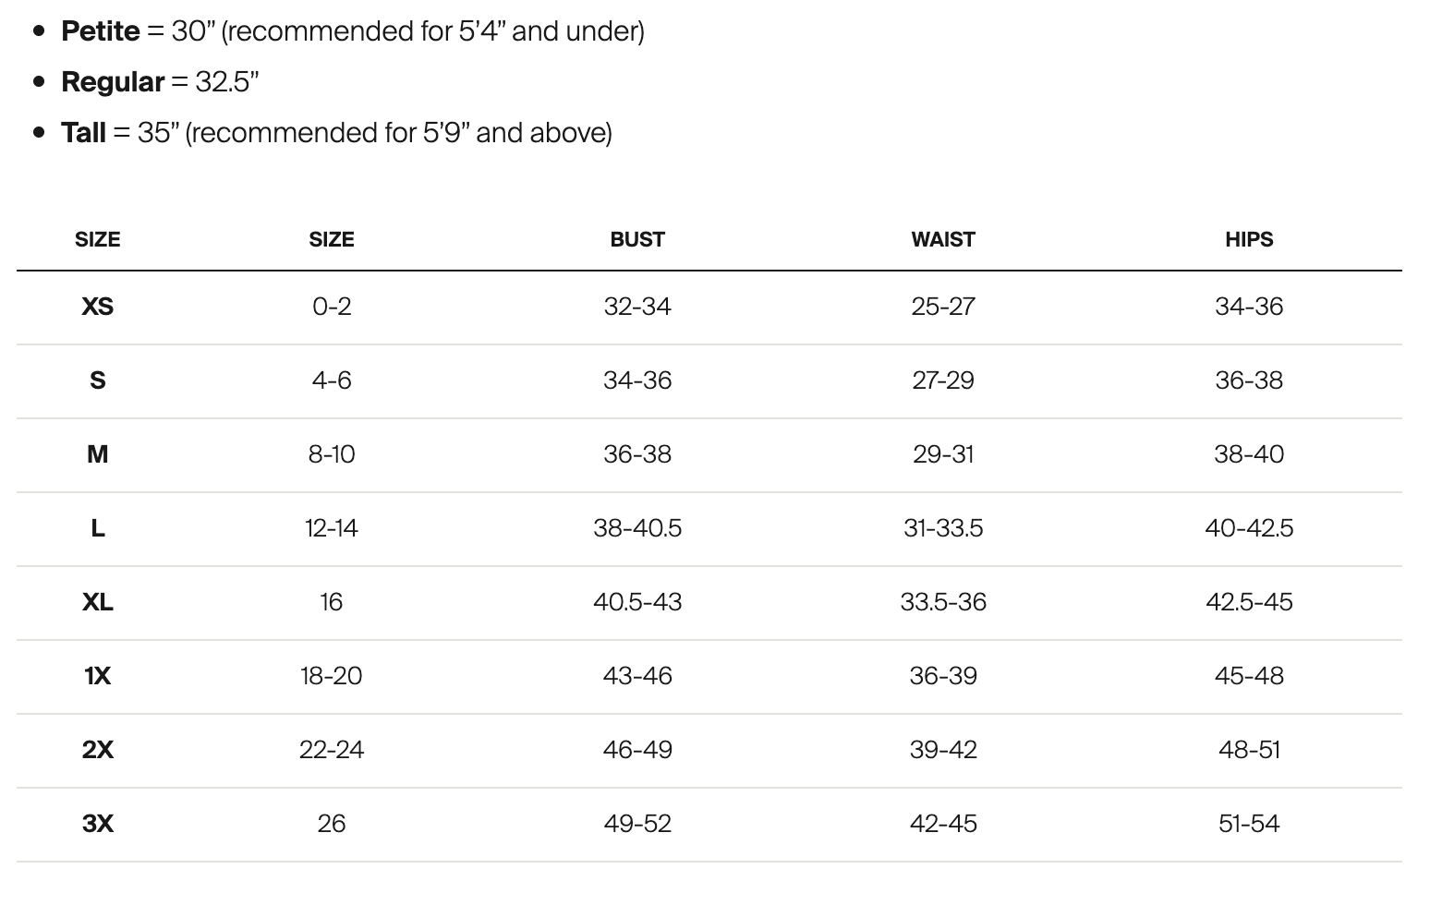This screenshot has width=1430, height=905.
Task: Click the XL size row label
Action: click(x=97, y=602)
